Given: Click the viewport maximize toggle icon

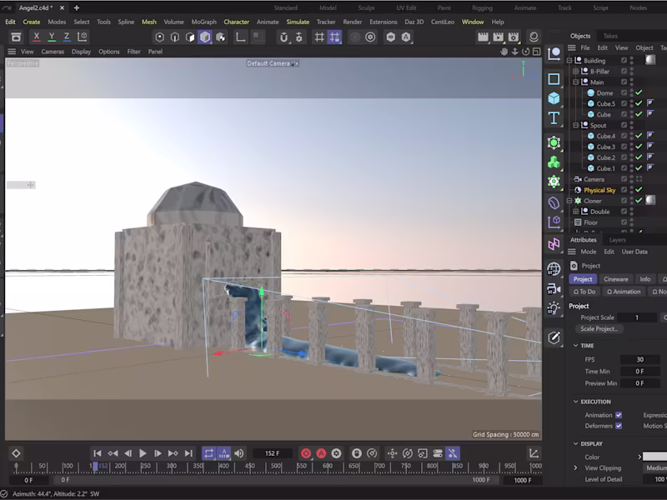Looking at the screenshot, I should 537,52.
